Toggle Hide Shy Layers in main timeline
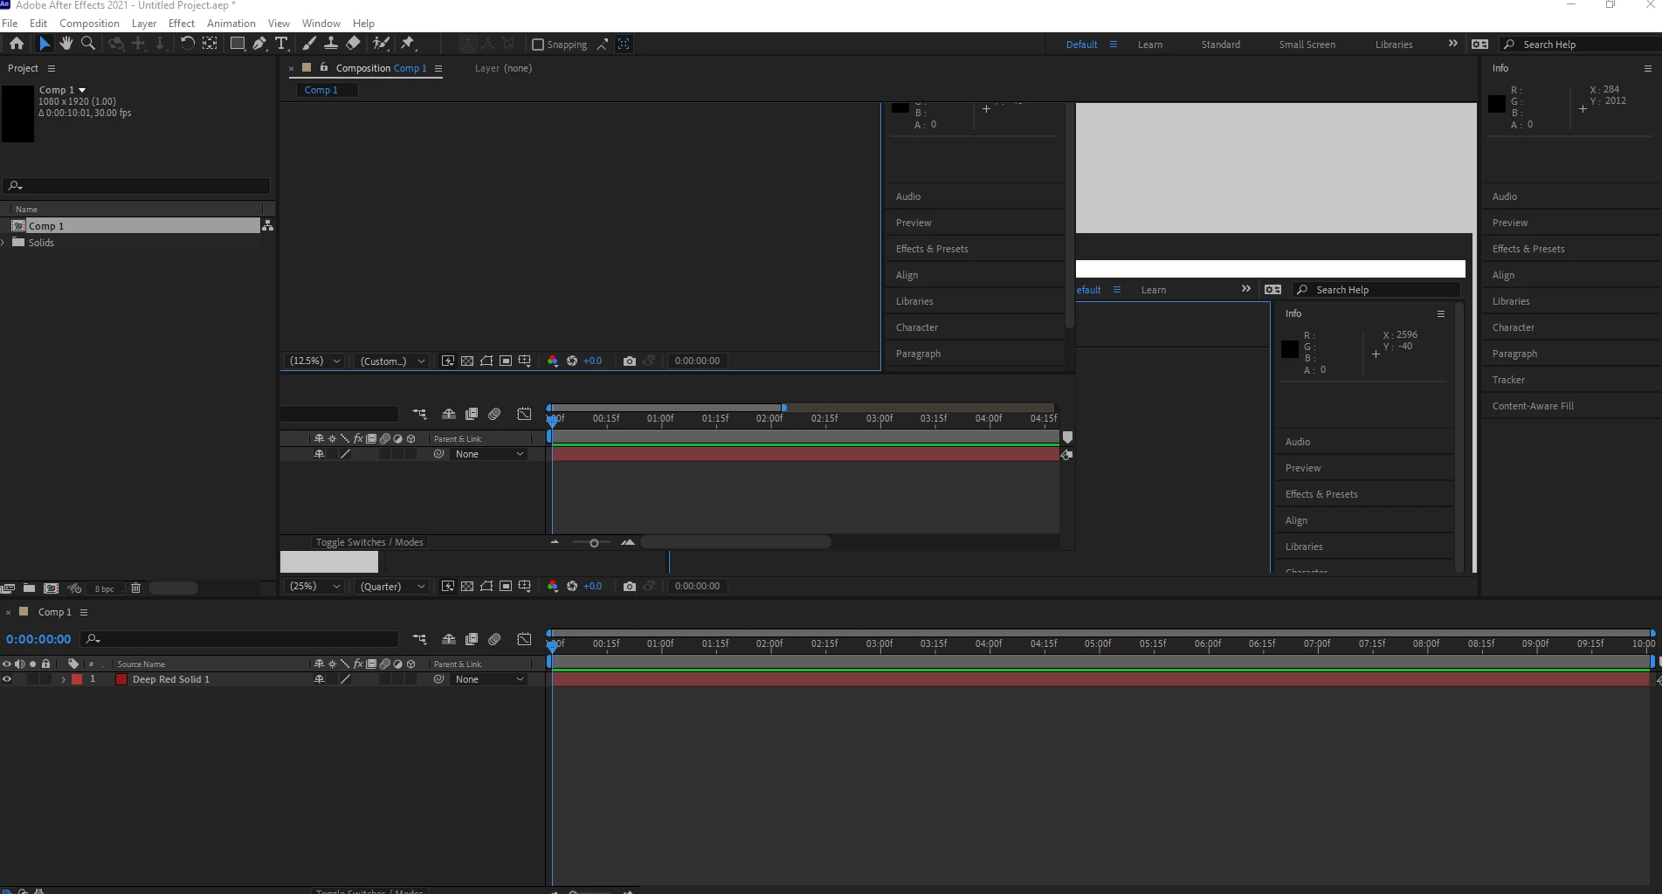 tap(449, 639)
